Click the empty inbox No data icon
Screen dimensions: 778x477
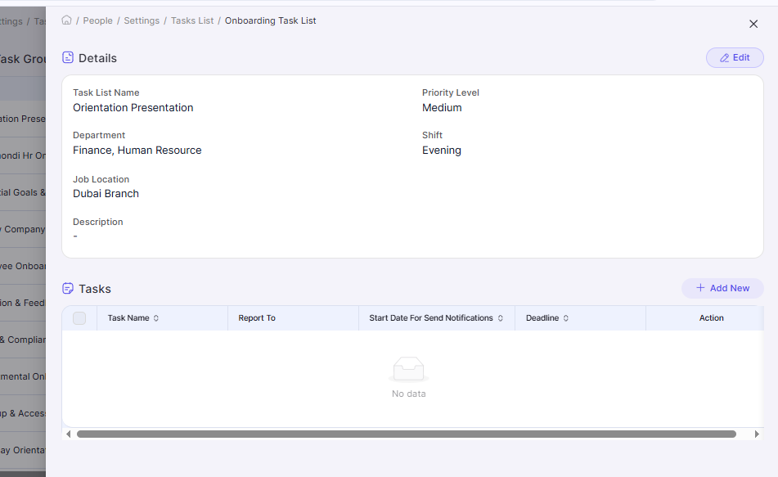click(x=408, y=370)
